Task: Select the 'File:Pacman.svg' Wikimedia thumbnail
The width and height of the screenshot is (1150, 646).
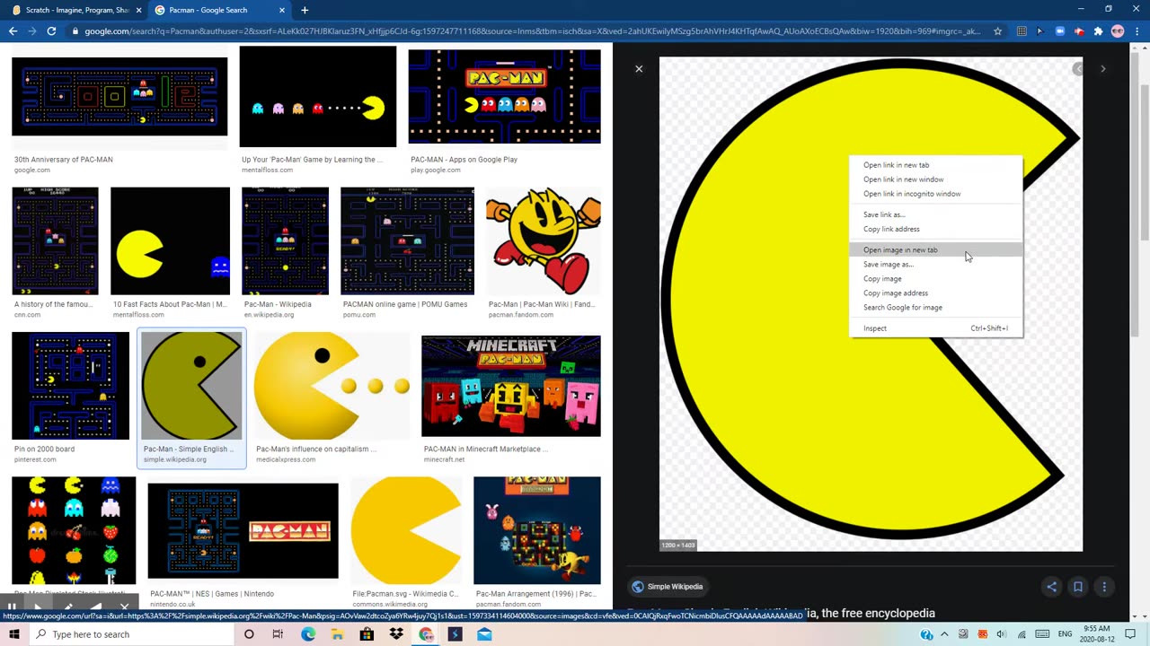Action: click(x=406, y=530)
